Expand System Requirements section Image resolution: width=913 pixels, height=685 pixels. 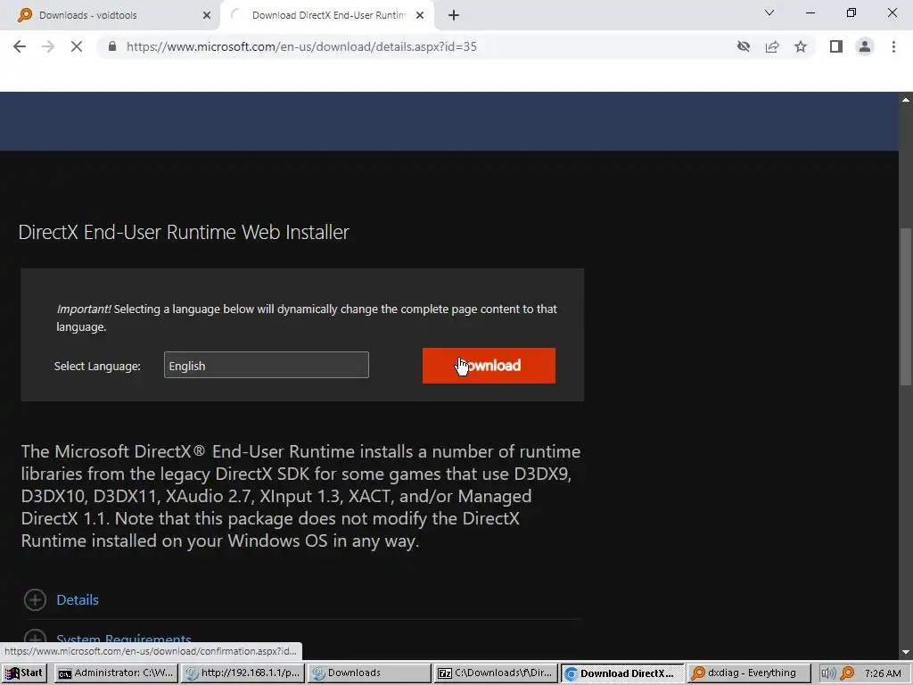click(123, 640)
